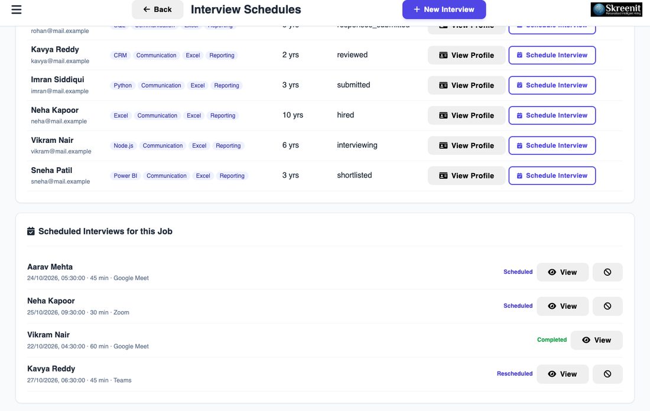Image resolution: width=650 pixels, height=411 pixels.
Task: View Vikram Nair's completed interview
Action: pos(597,340)
